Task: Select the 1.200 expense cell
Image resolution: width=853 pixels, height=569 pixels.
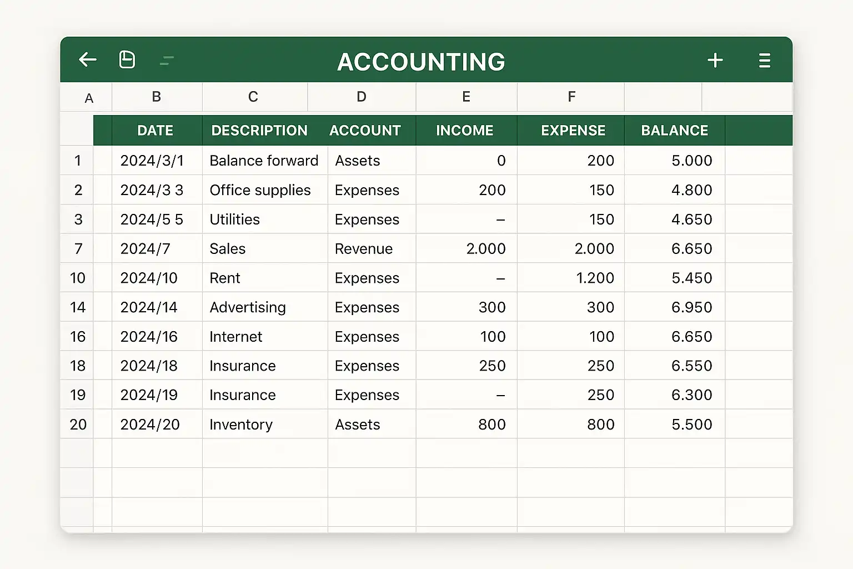Action: [x=571, y=278]
